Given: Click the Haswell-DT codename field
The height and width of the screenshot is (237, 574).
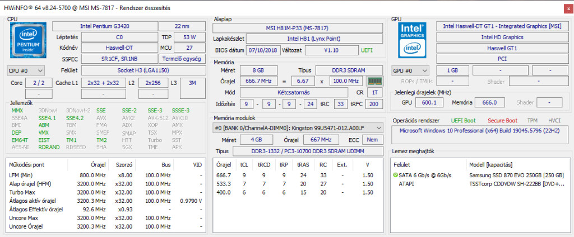Looking at the screenshot, I should [119, 48].
